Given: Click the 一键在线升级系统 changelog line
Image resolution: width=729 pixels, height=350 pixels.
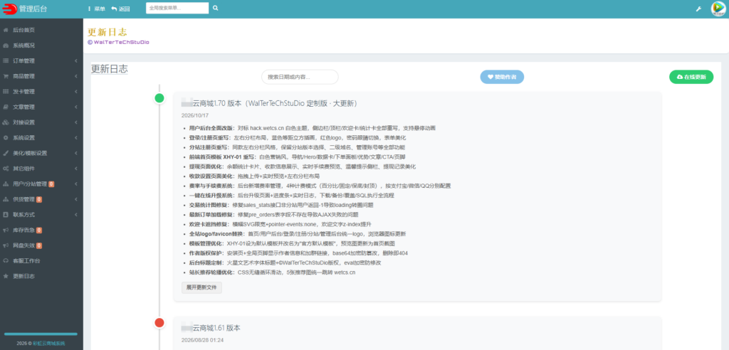Looking at the screenshot, I should pos(291,195).
